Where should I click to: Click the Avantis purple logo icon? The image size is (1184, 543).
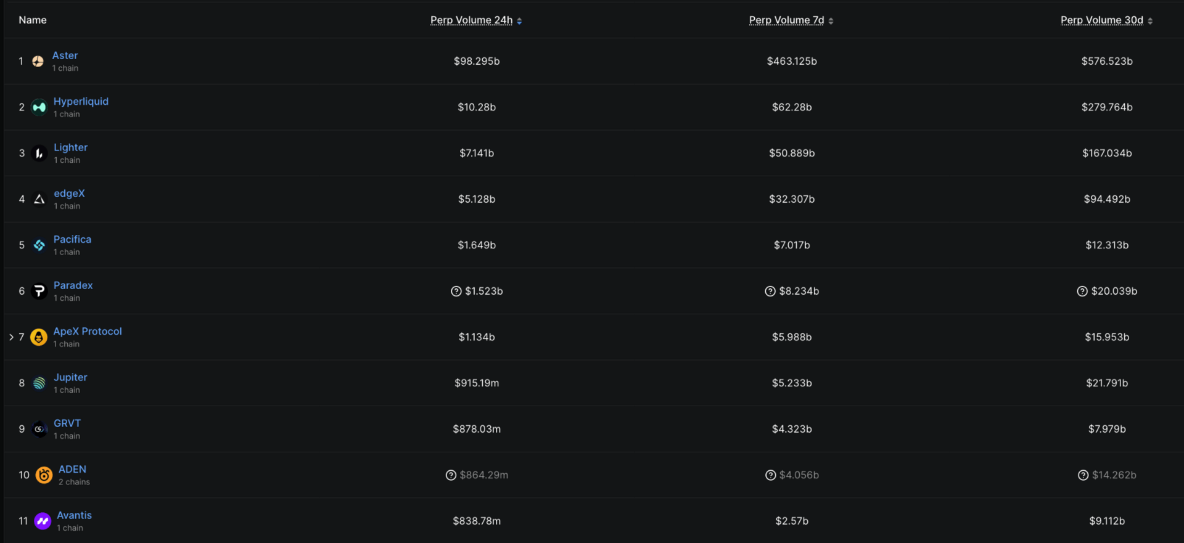click(x=43, y=521)
